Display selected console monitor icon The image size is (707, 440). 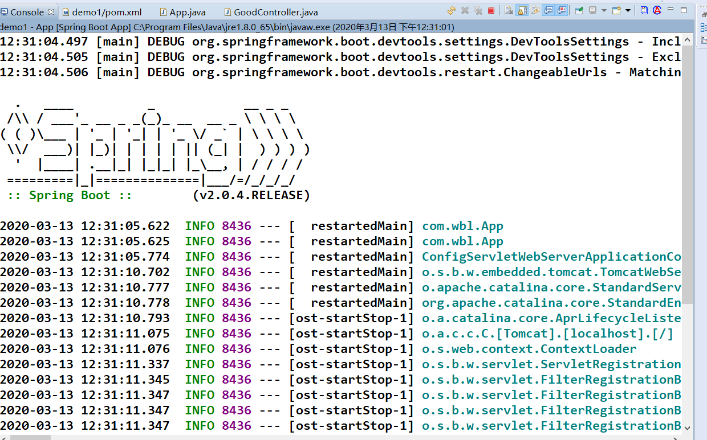[x=593, y=10]
